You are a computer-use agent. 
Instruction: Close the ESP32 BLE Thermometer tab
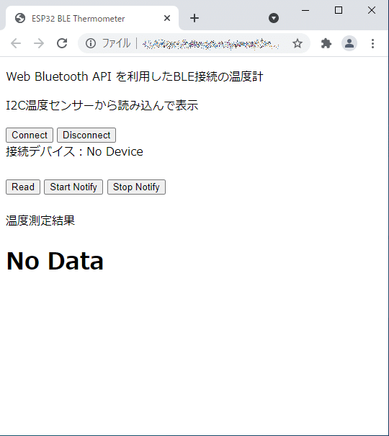point(167,18)
